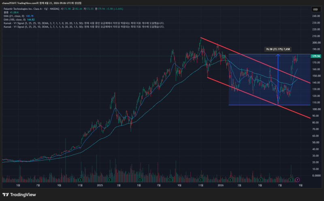This screenshot has height=201, width=324.
Task: Click the 150.00 price axis label
Action: pos(316,76)
